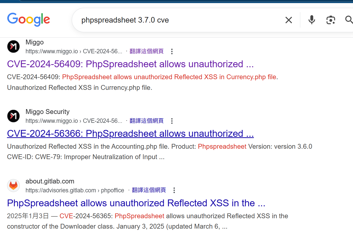The image size is (353, 237).
Task: Click the GitLab fox favicon
Action: (x=13, y=185)
